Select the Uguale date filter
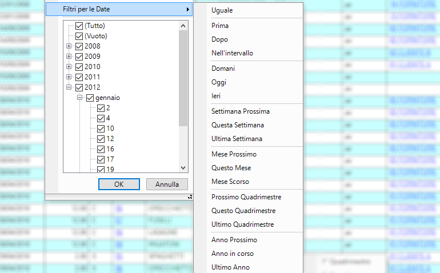Viewport: 440px width, 273px height. click(222, 10)
